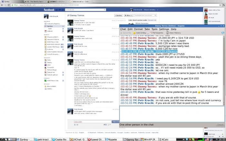Click into the Kopete message text area

[x=171, y=114]
